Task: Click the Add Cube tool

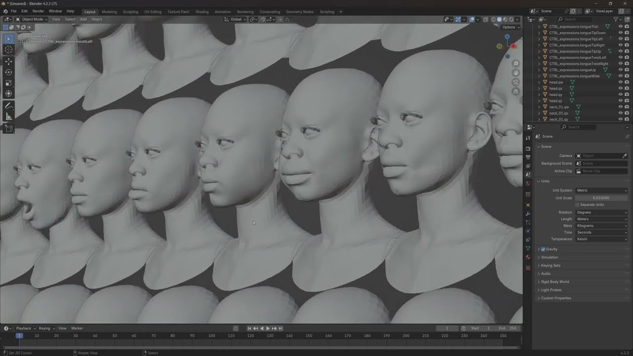Action: 8,129
